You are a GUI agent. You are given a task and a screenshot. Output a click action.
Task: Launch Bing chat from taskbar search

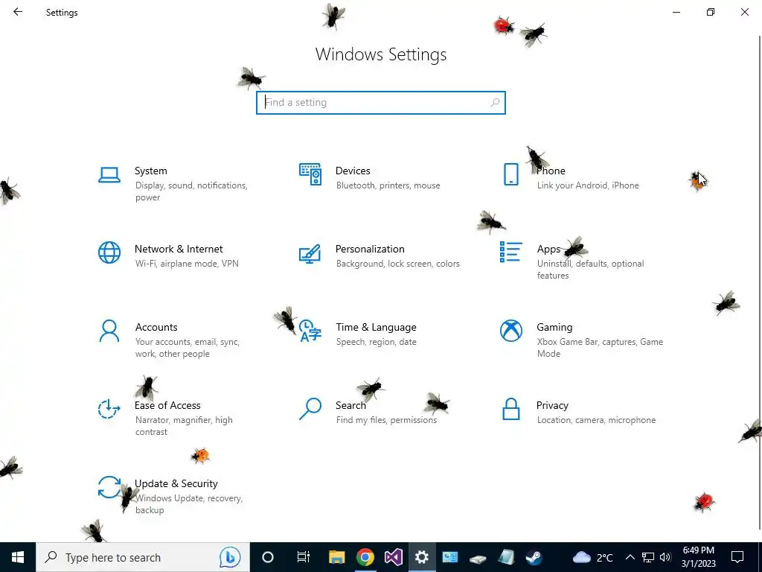coord(229,557)
